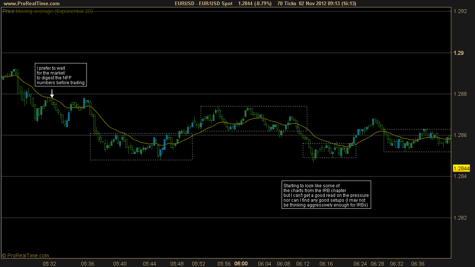Click the 06:04 time axis label

tap(264, 264)
